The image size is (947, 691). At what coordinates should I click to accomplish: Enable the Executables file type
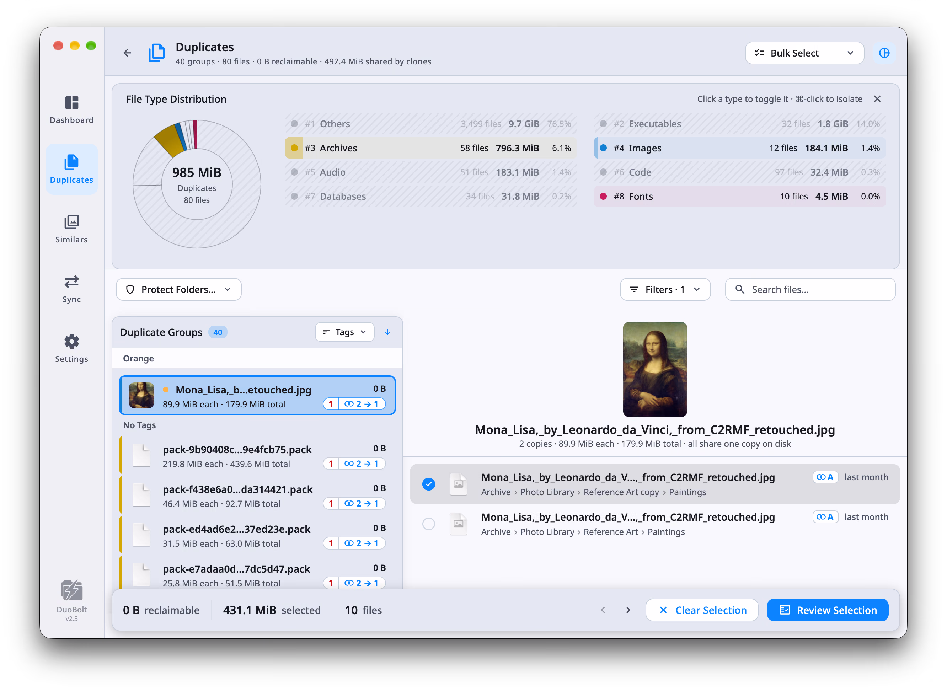(739, 124)
